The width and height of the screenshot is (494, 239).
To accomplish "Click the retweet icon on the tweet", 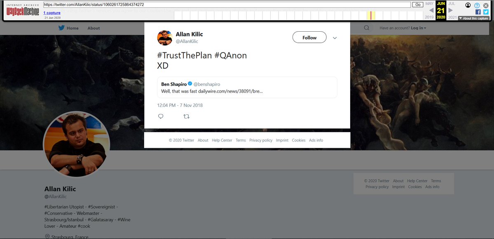I will tap(186, 116).
